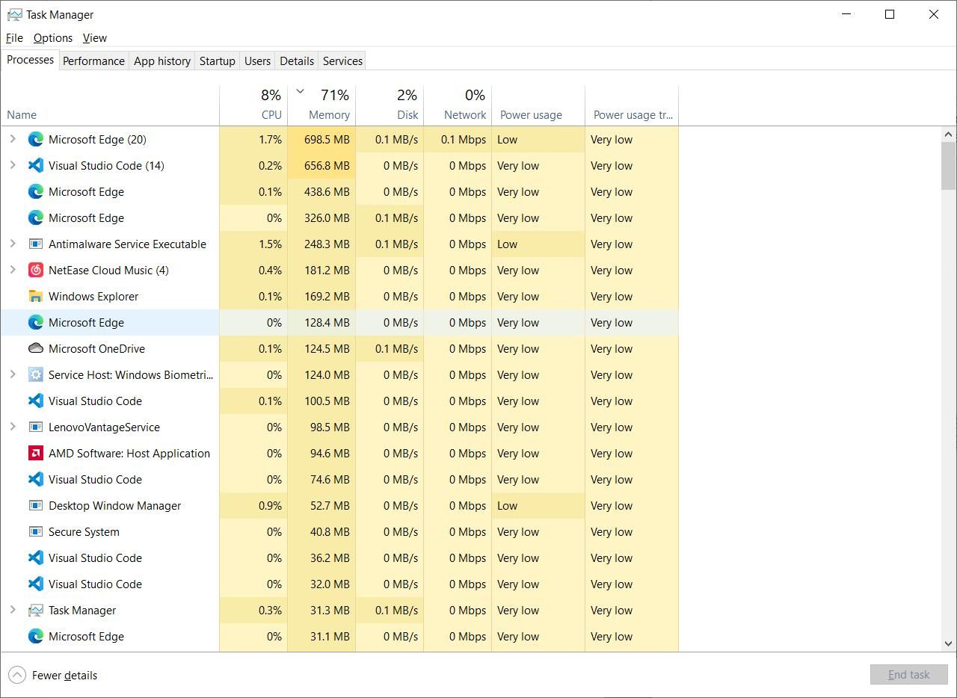Select the Edge icon in the 31.1 MB row
Screen dimensions: 957x698
point(35,636)
